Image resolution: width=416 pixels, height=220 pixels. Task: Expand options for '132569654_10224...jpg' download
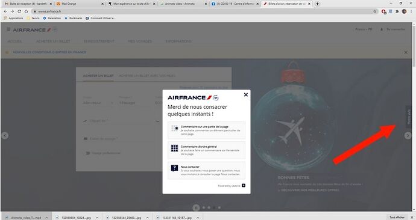coord(97,218)
